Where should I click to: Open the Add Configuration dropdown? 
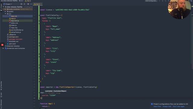point(151,1)
